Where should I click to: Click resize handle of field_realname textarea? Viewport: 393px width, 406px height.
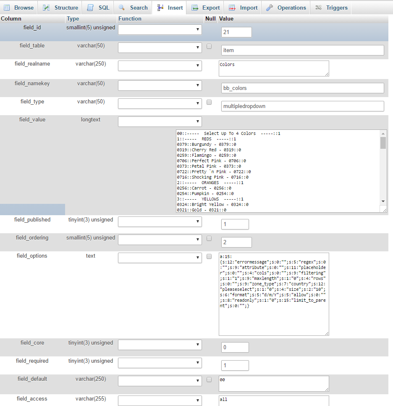pos(327,74)
